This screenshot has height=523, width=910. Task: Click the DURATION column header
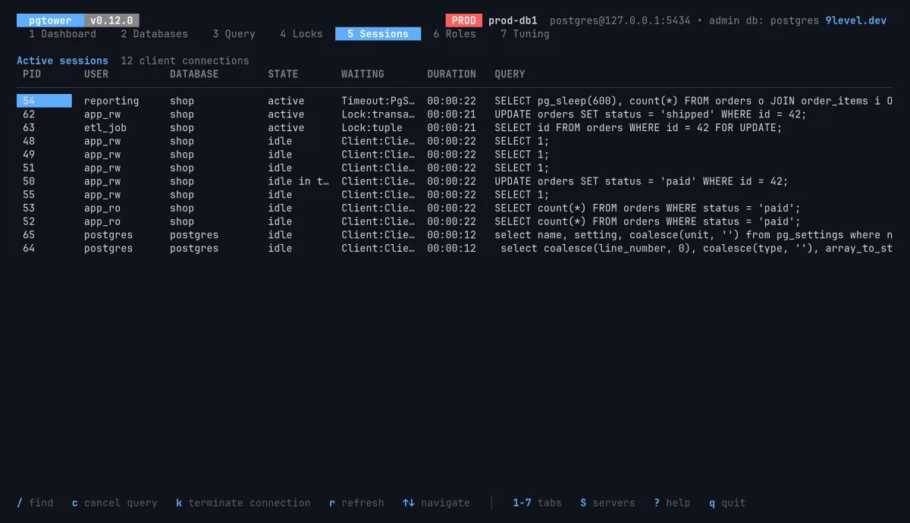click(x=451, y=74)
